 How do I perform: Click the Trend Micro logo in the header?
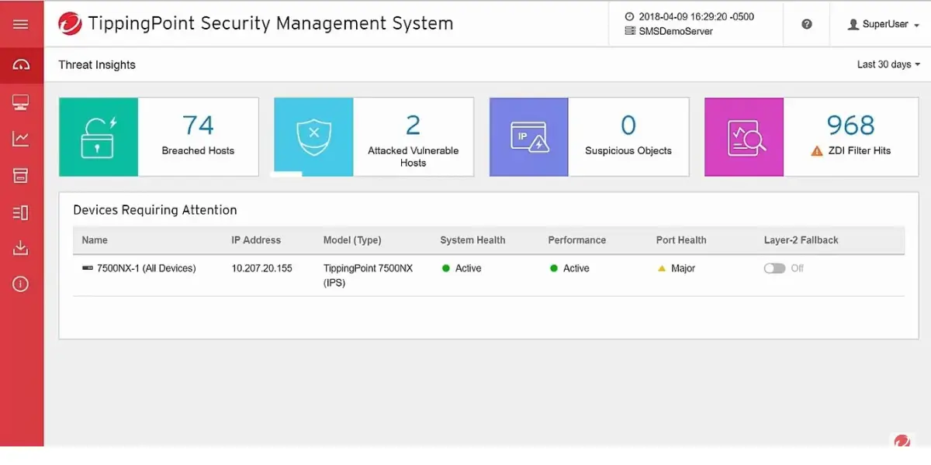click(70, 24)
